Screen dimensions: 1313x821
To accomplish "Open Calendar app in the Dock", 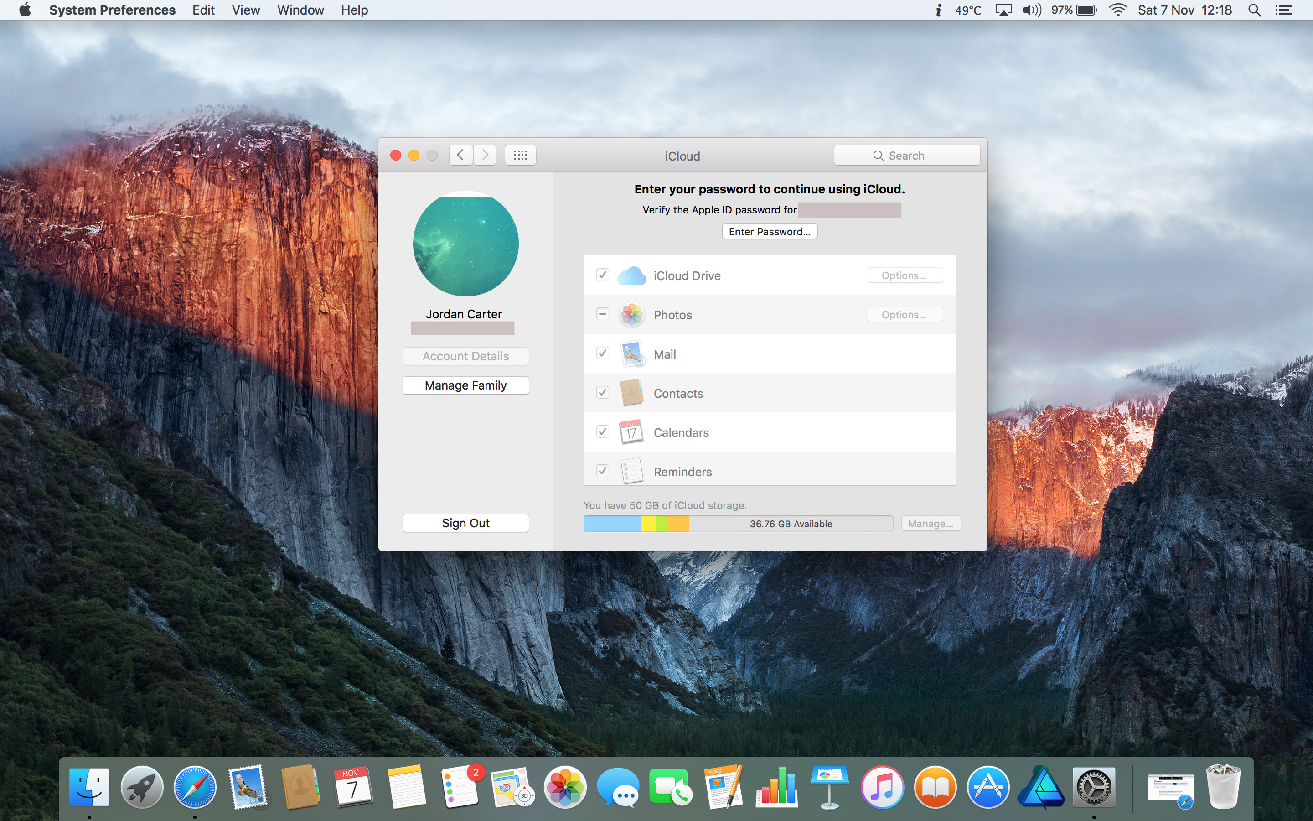I will tap(353, 787).
